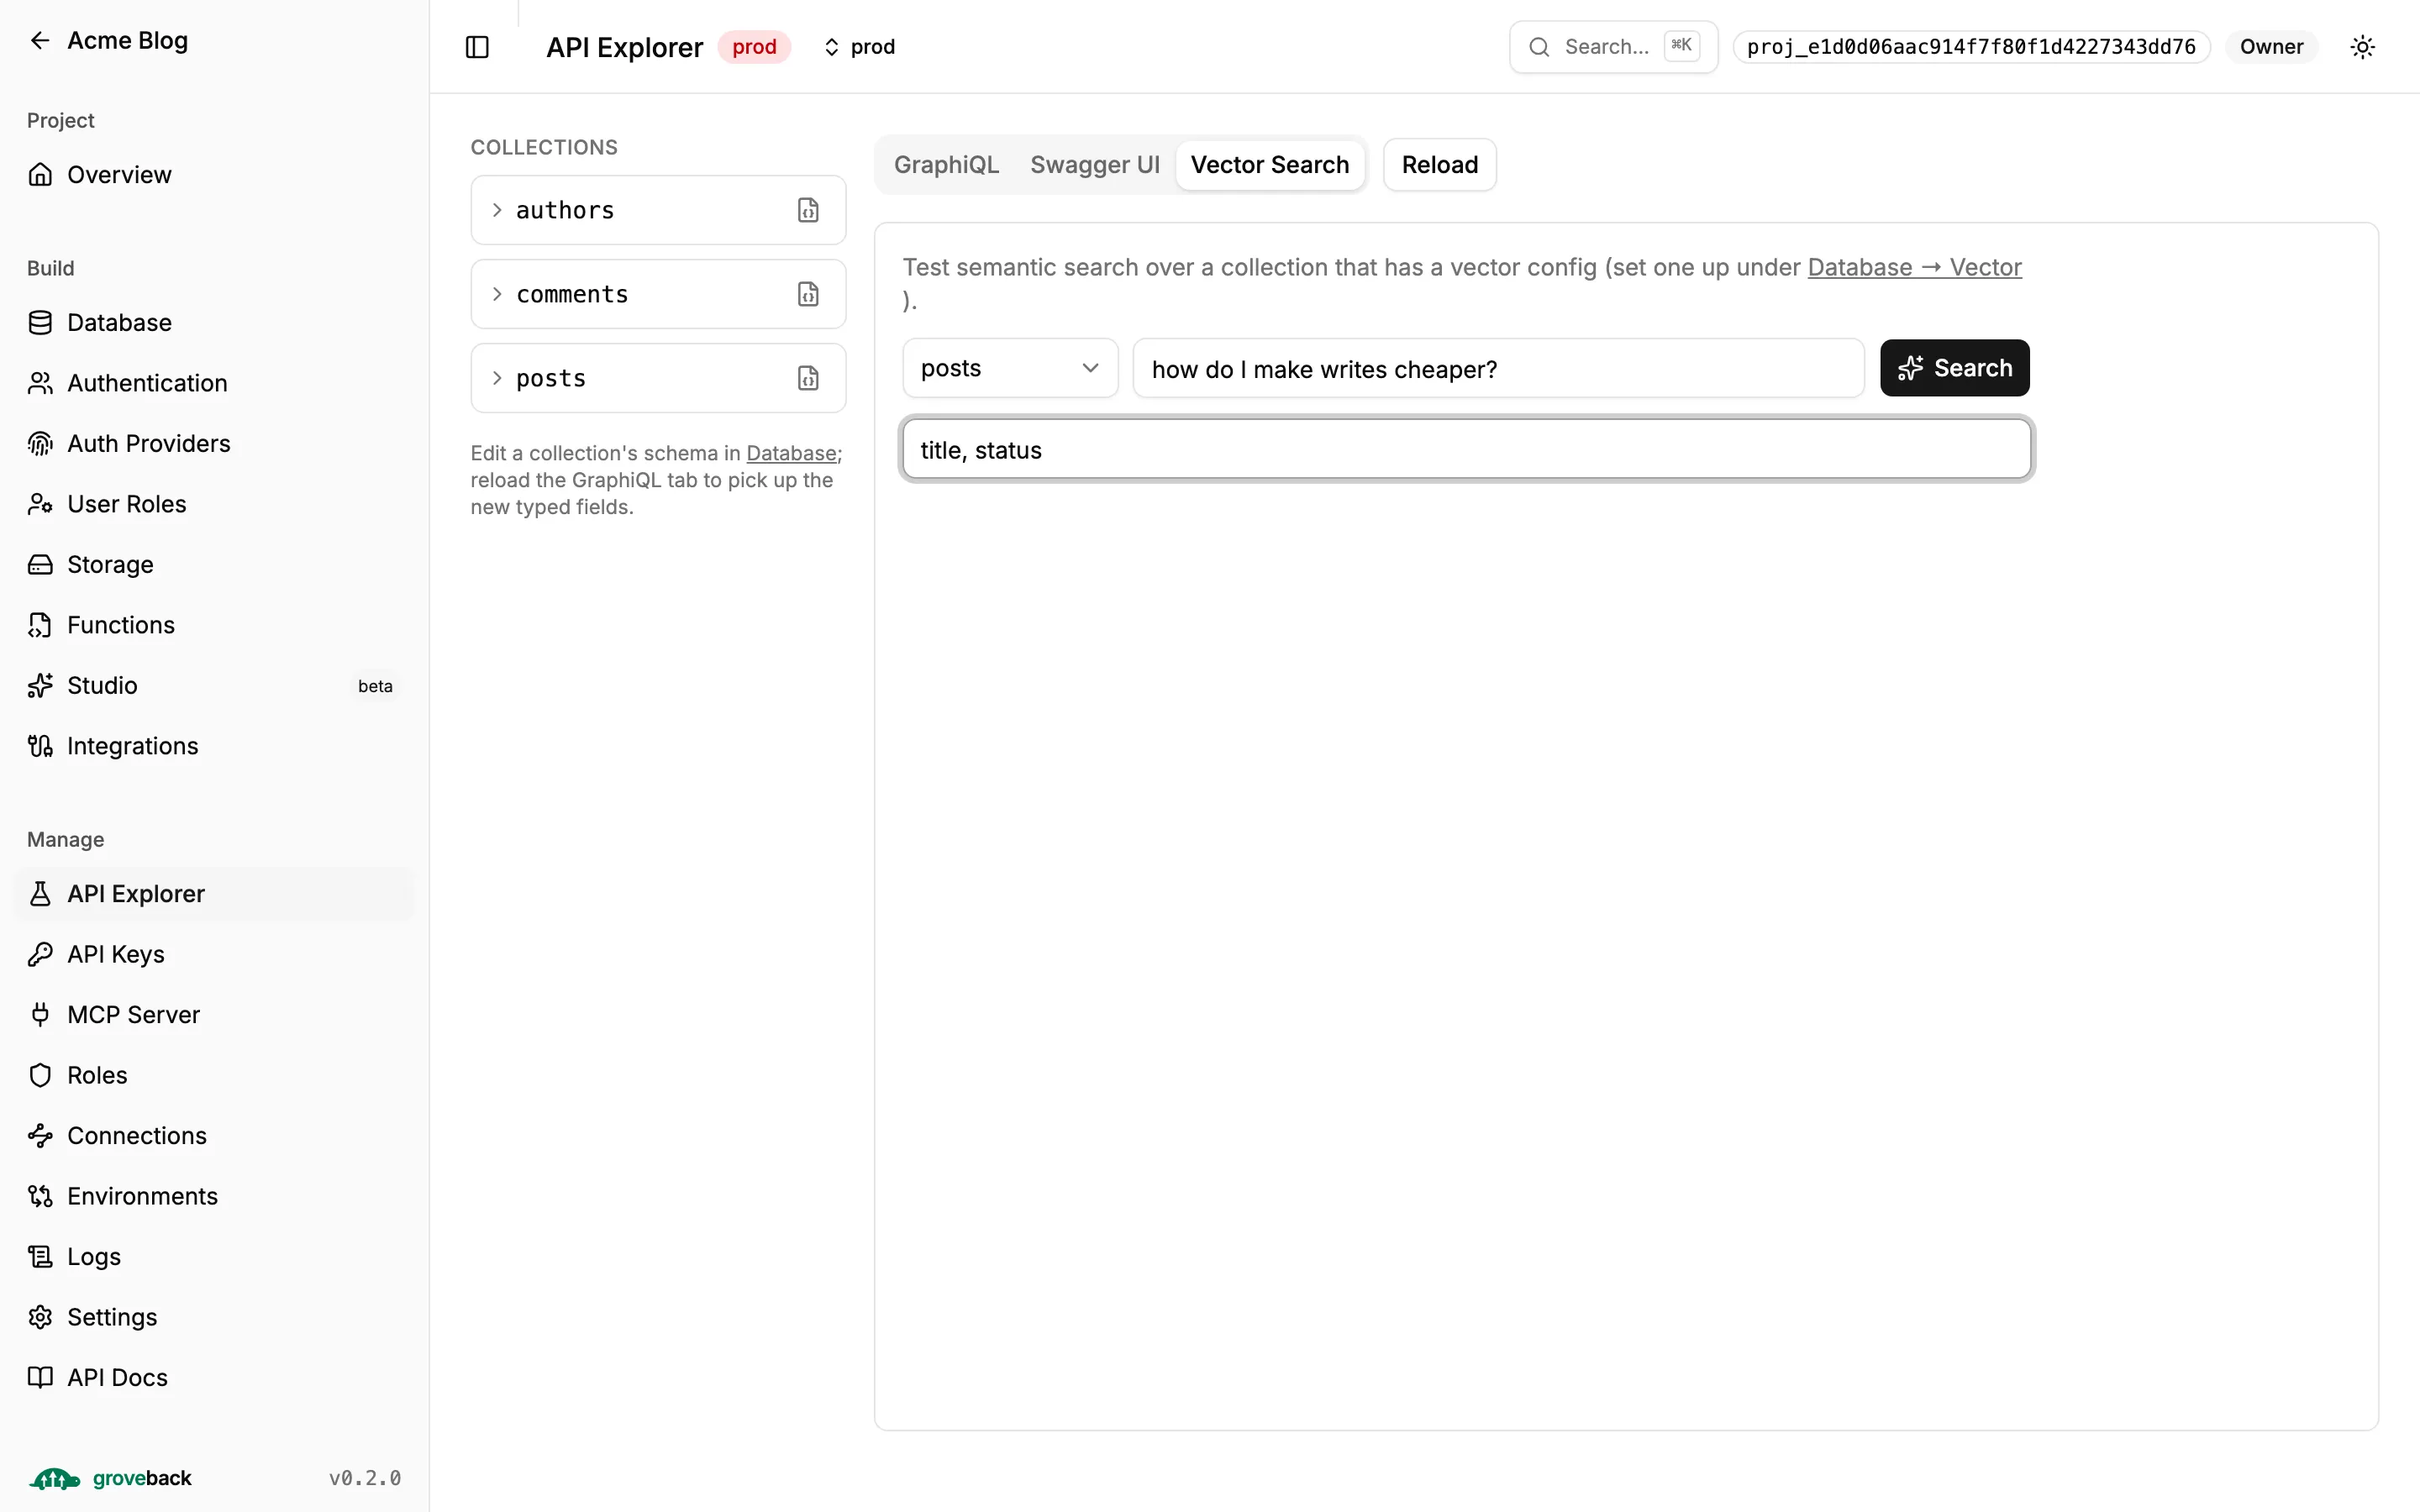The height and width of the screenshot is (1512, 2420).
Task: Open Storage in the sidebar
Action: (x=214, y=565)
